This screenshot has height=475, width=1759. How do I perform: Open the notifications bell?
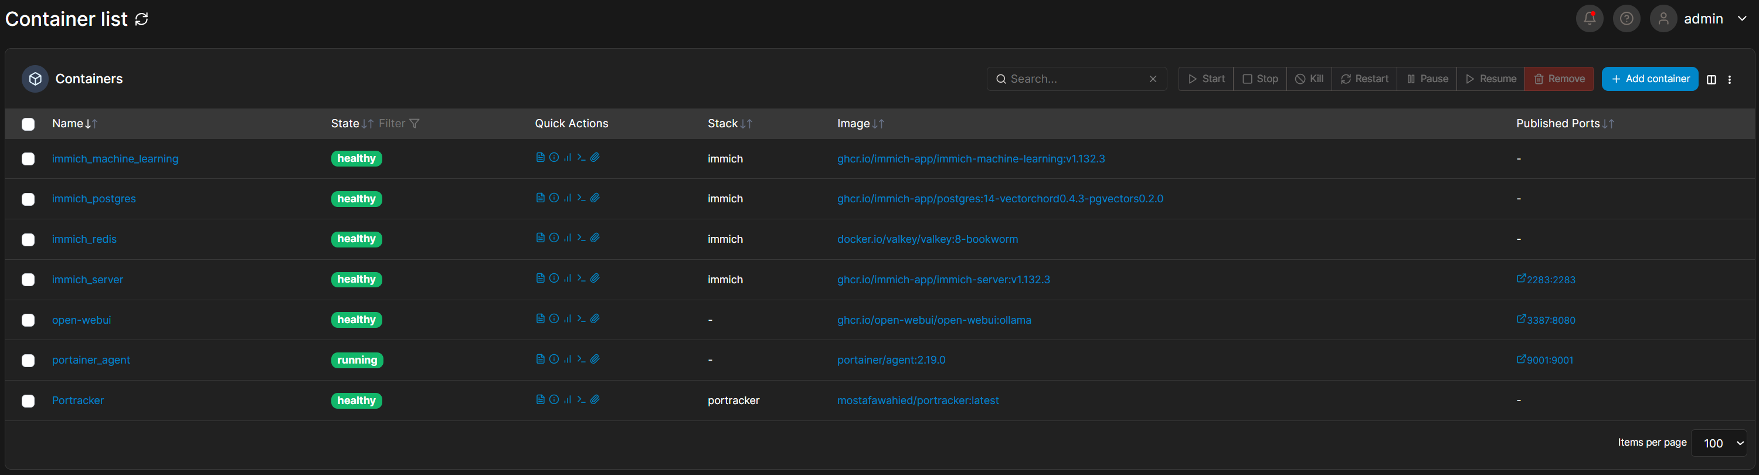[x=1589, y=18]
